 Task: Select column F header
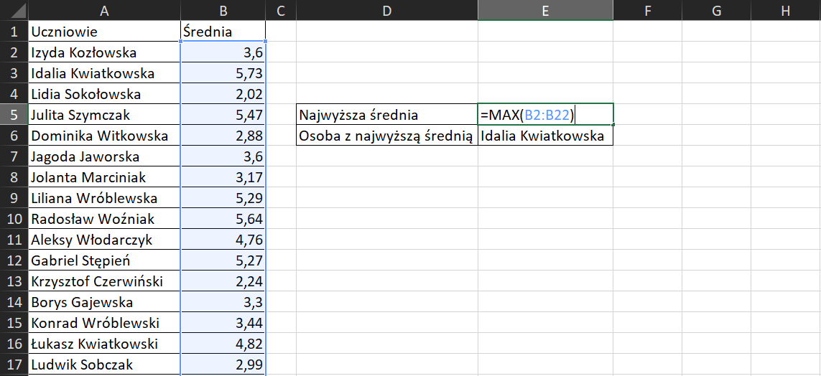point(647,11)
